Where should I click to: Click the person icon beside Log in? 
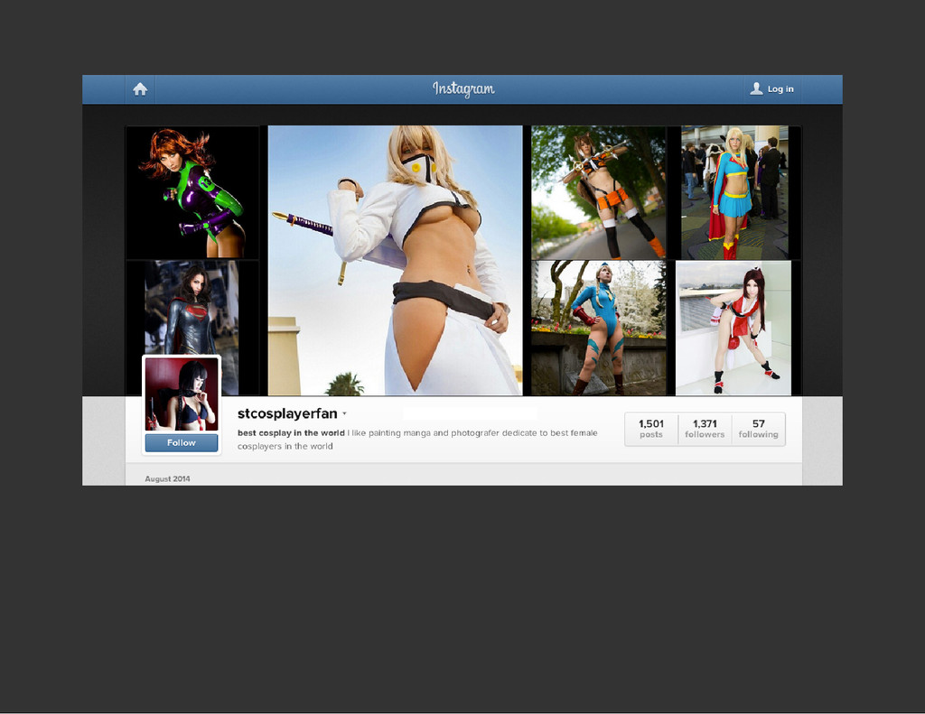[756, 88]
